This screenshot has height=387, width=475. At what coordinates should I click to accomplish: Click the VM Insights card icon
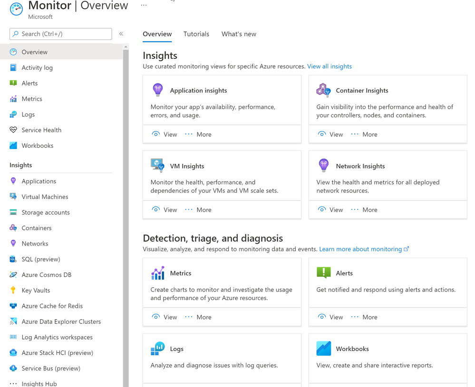[x=157, y=165]
